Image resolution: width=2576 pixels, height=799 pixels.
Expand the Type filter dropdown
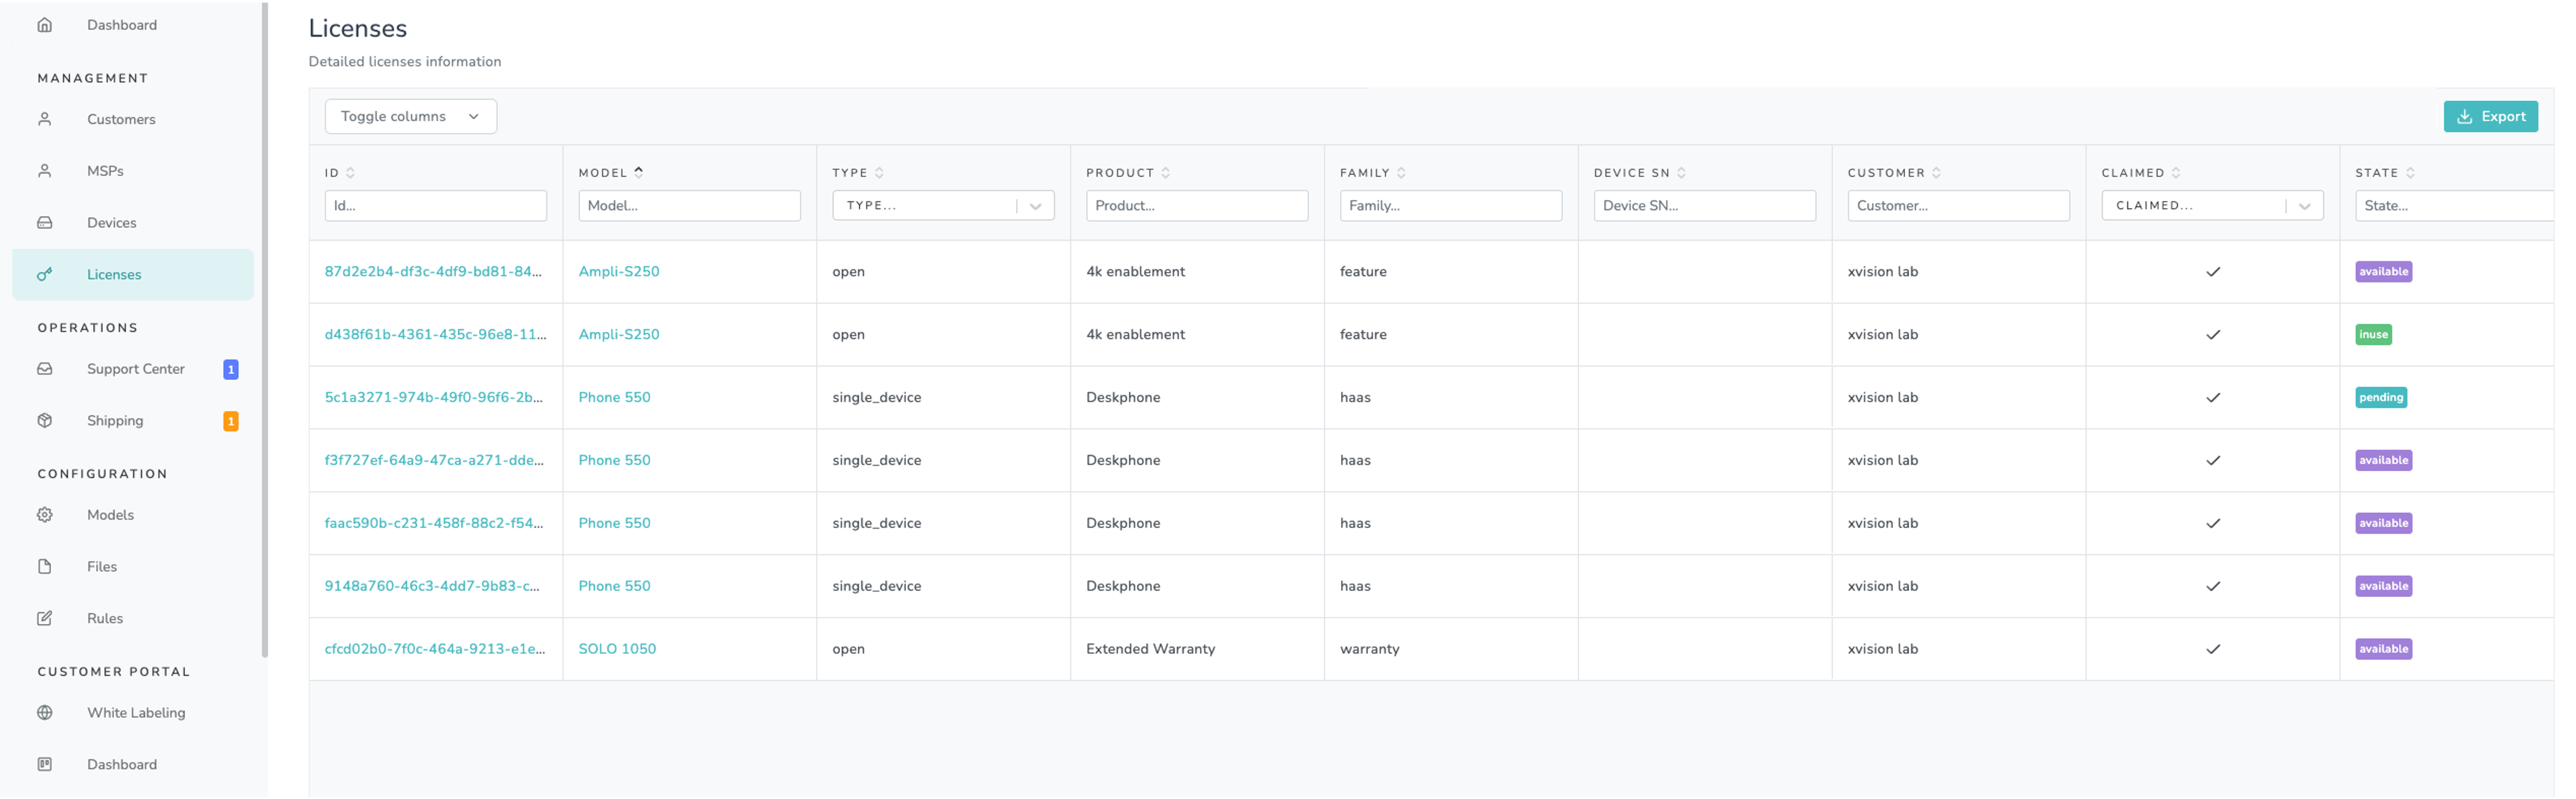[x=1035, y=206]
